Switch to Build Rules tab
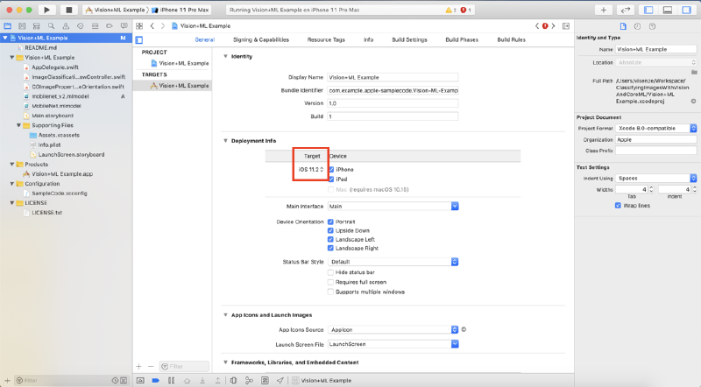Viewport: 701px width, 387px height. (512, 39)
